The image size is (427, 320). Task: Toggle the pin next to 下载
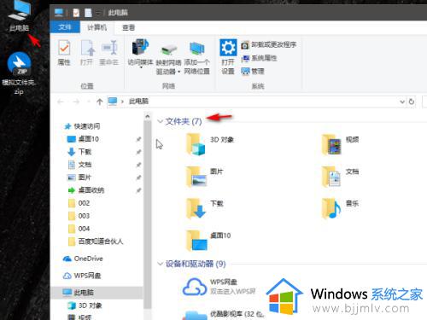[x=138, y=152]
